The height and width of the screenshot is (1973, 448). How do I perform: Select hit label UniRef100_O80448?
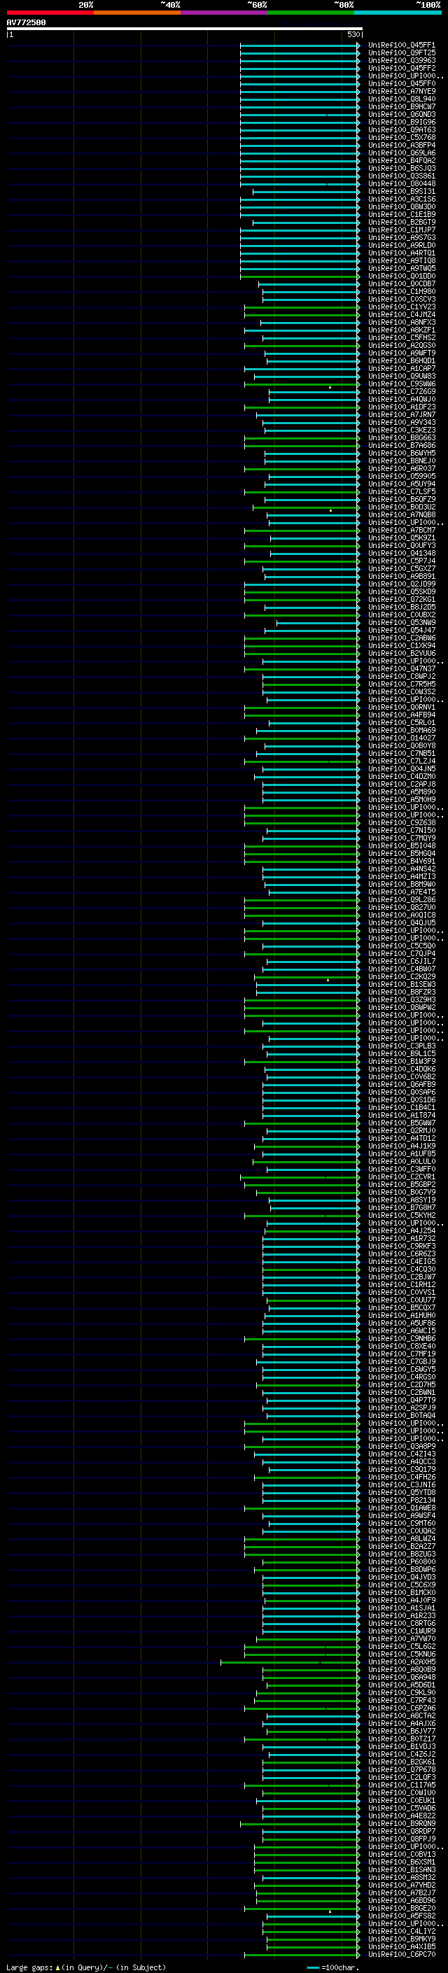coord(402,184)
